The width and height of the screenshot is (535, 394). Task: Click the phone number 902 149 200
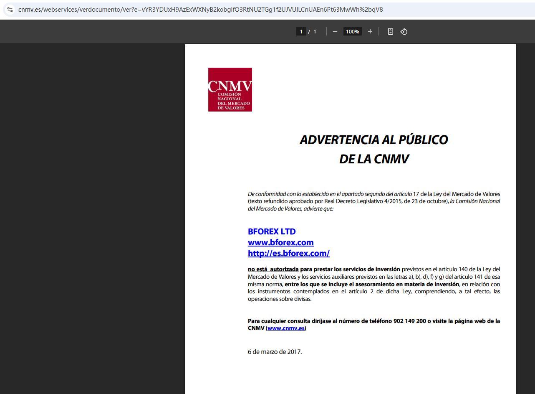coord(409,321)
